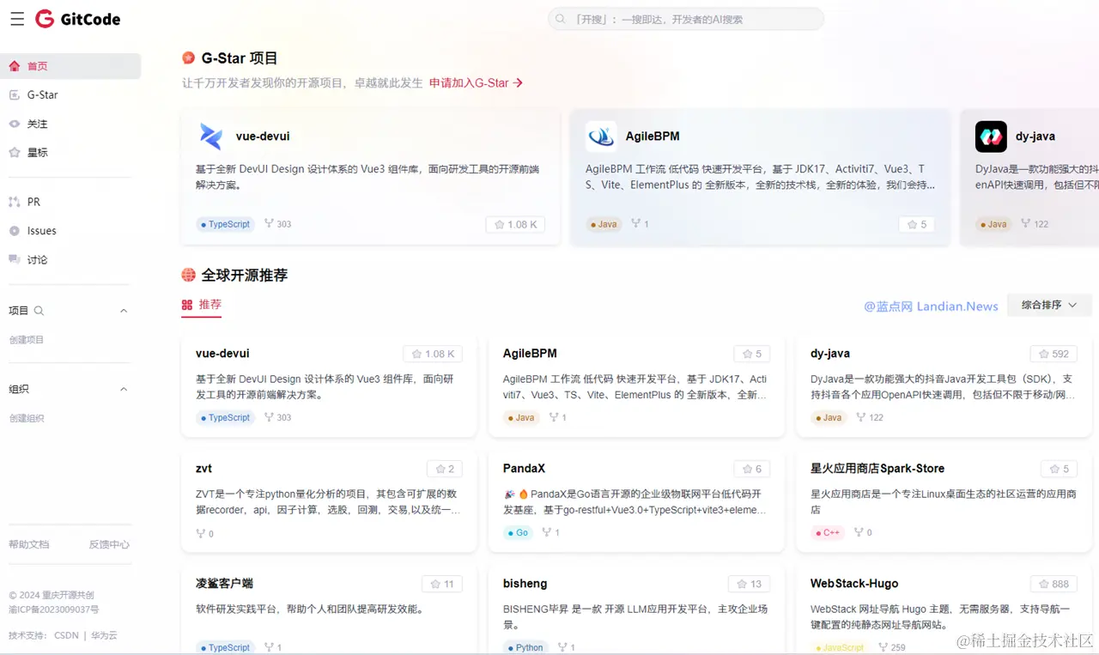Click the AI search input field
1099x655 pixels.
(x=685, y=18)
